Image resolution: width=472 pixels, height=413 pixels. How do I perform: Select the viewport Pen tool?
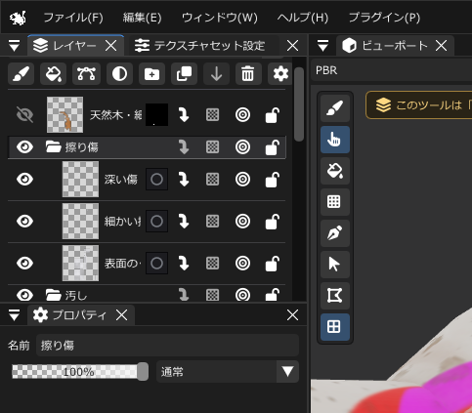(335, 233)
